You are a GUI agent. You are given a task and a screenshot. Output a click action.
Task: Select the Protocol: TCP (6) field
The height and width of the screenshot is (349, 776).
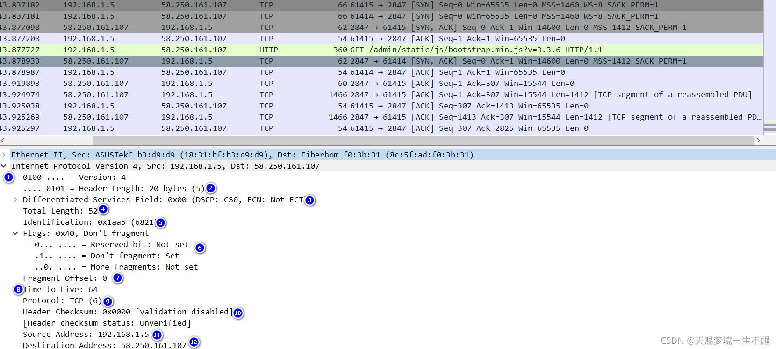(x=62, y=300)
